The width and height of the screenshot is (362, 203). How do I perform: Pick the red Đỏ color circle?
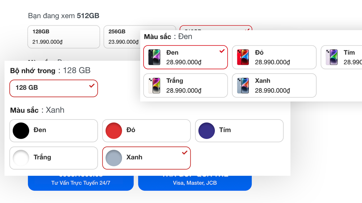(114, 131)
